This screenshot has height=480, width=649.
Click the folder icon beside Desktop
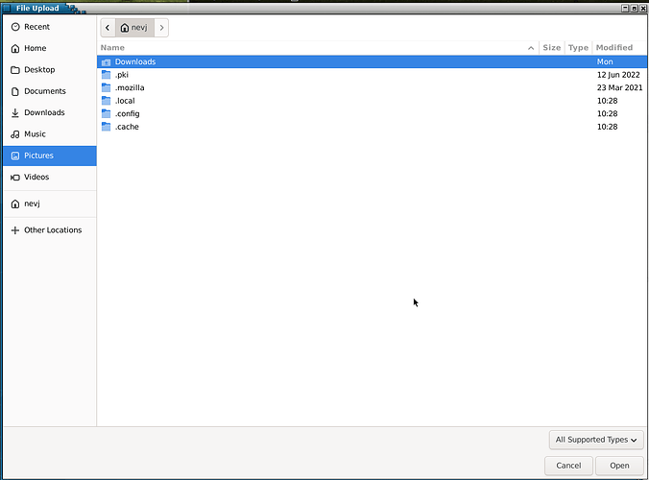[x=15, y=70]
